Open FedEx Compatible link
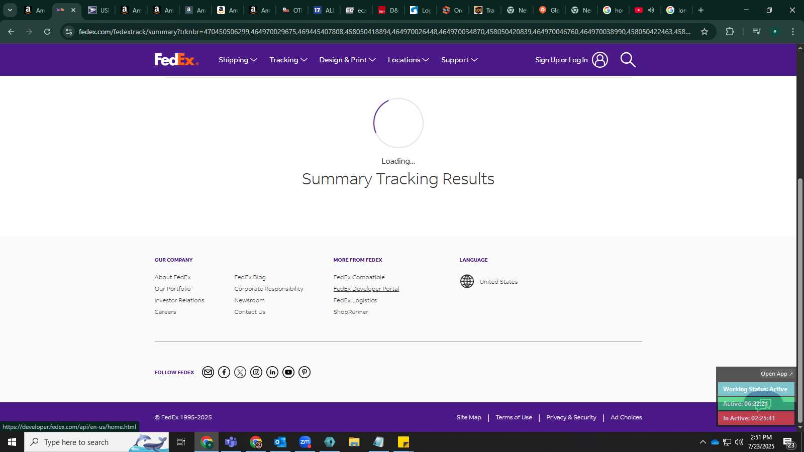Viewport: 804px width, 452px height. [x=359, y=277]
